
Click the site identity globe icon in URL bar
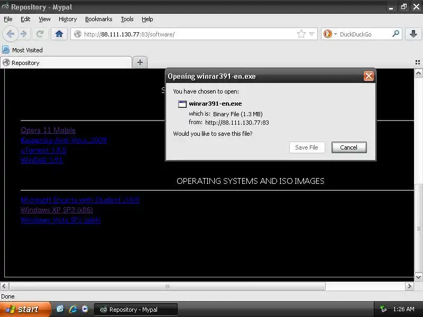tap(78, 34)
